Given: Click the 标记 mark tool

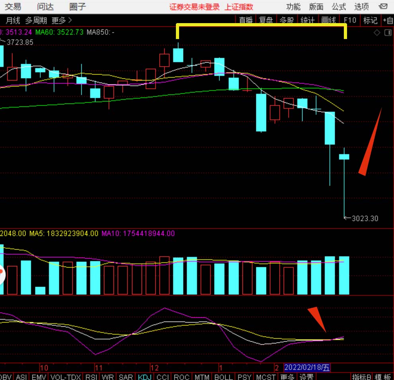Looking at the screenshot, I should [370, 20].
